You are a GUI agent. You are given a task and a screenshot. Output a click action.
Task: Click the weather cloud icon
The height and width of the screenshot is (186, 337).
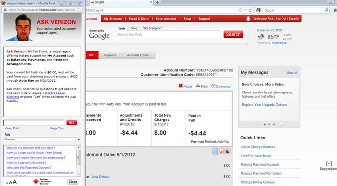click(261, 37)
